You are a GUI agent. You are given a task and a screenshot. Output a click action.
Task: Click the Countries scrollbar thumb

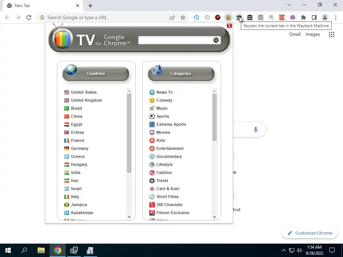tap(129, 133)
